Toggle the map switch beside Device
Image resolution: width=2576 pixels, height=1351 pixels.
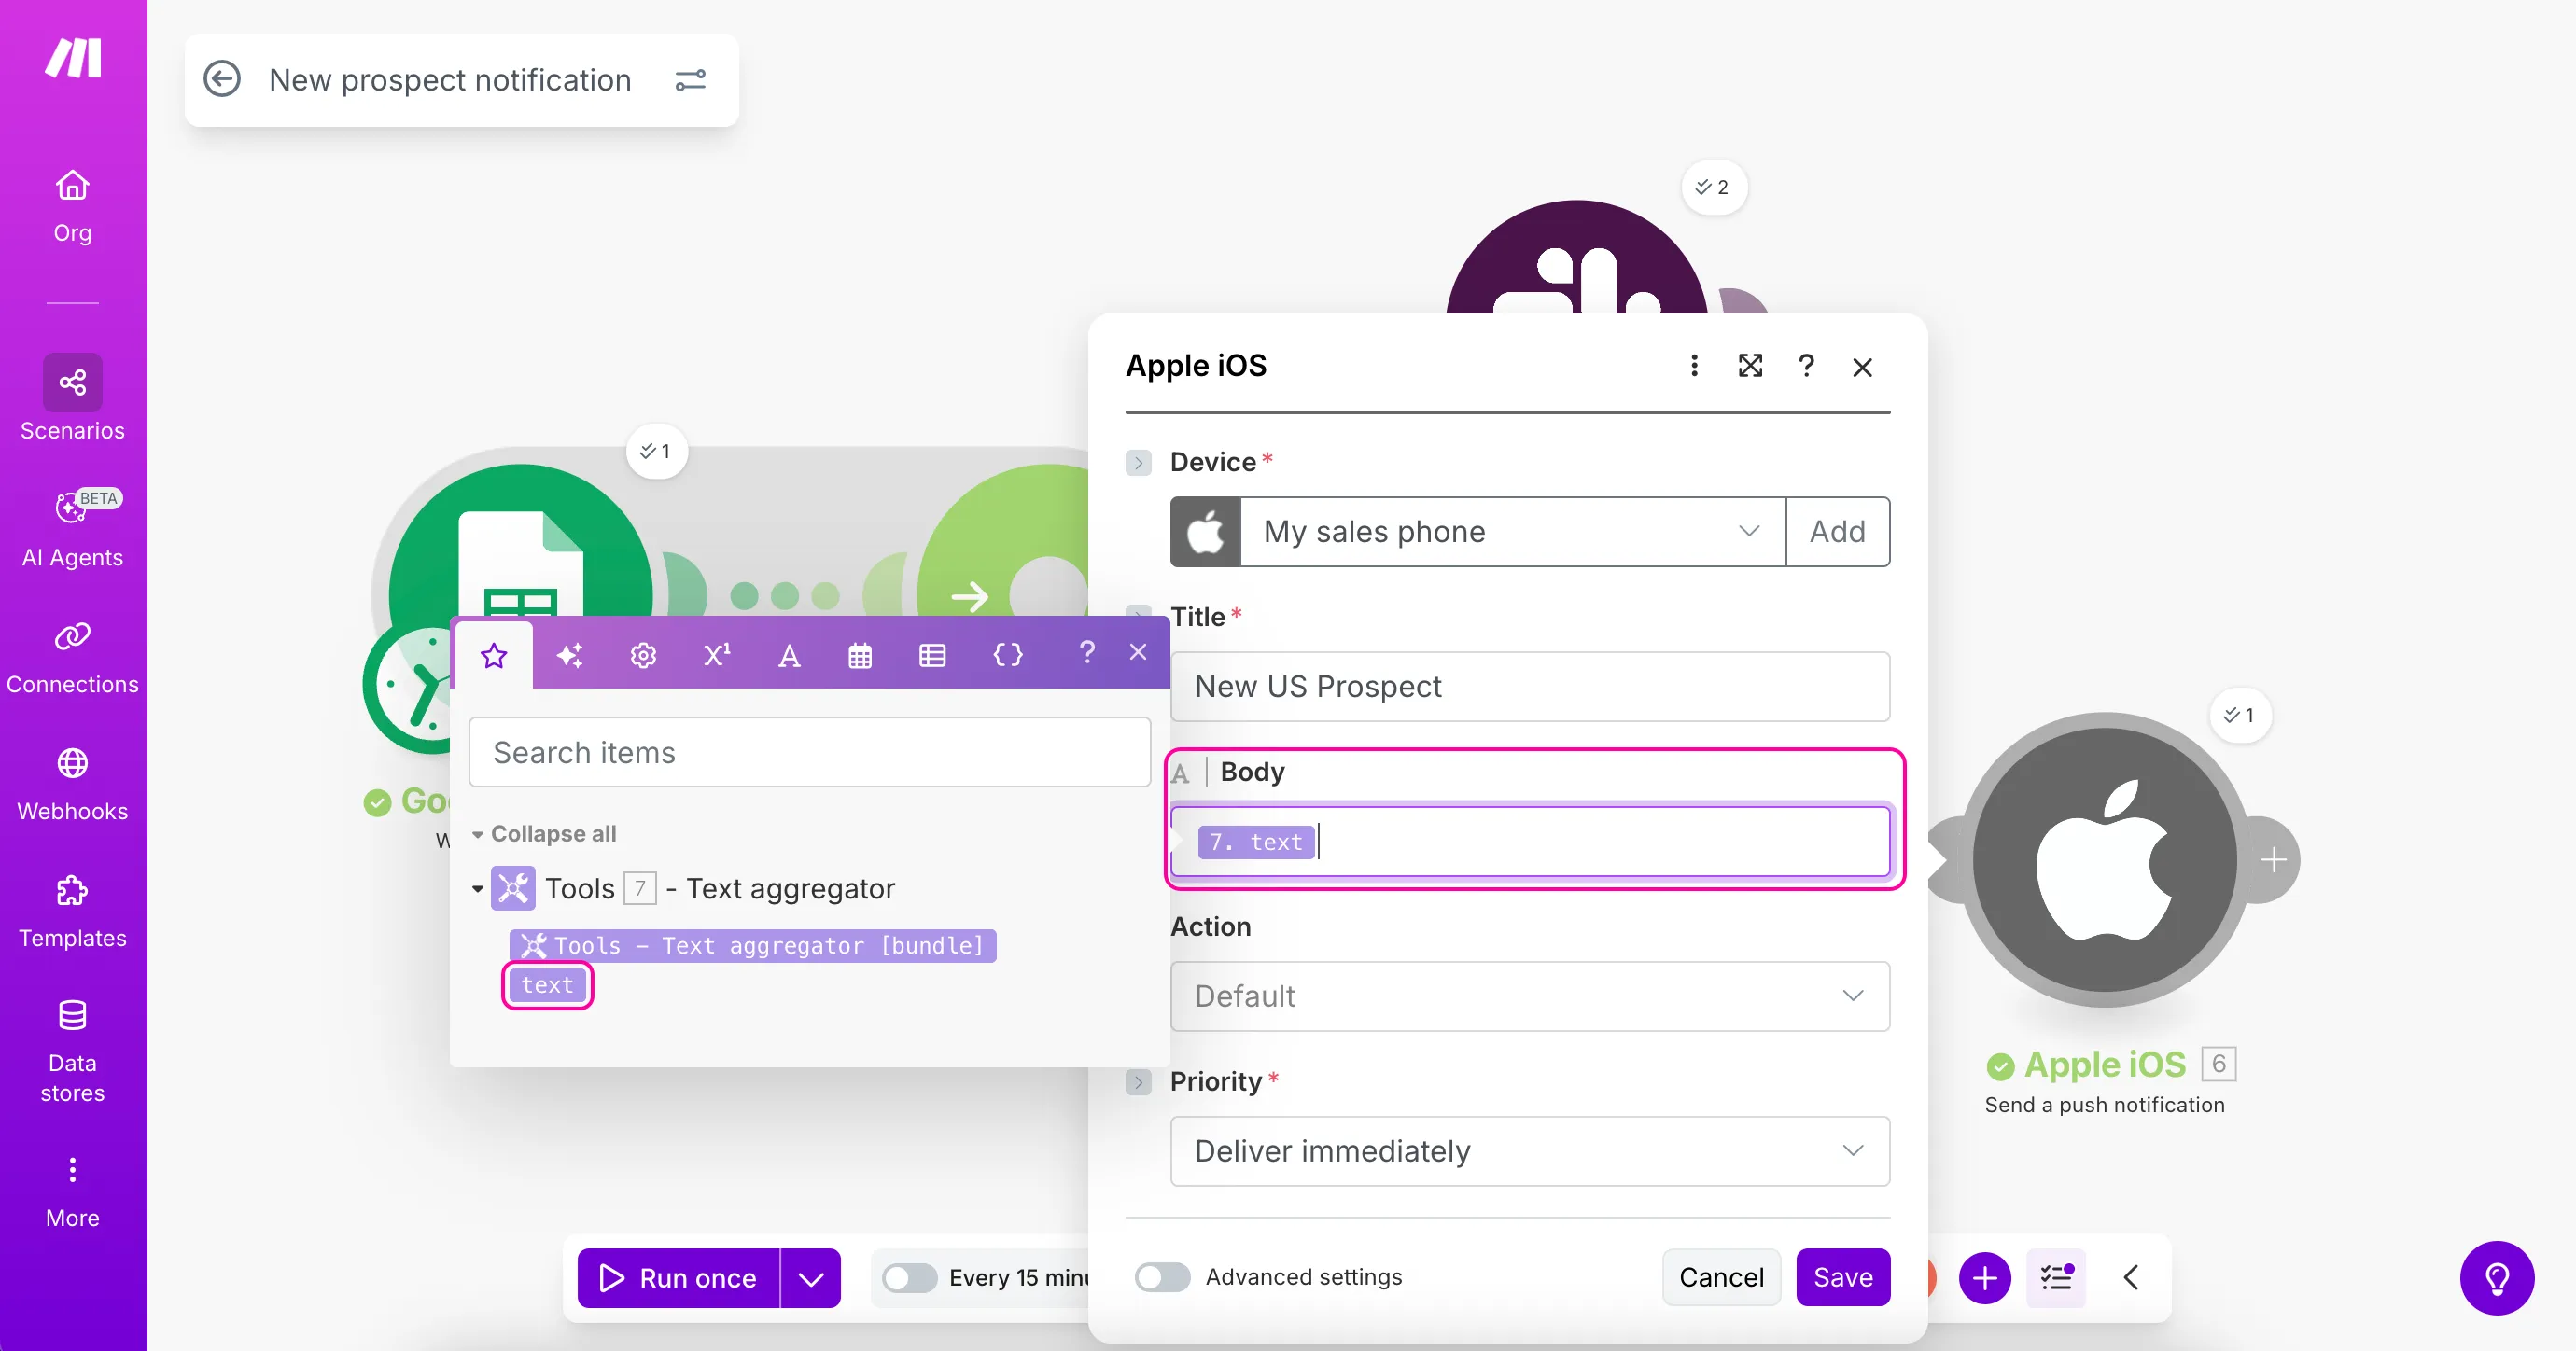[x=1138, y=463]
